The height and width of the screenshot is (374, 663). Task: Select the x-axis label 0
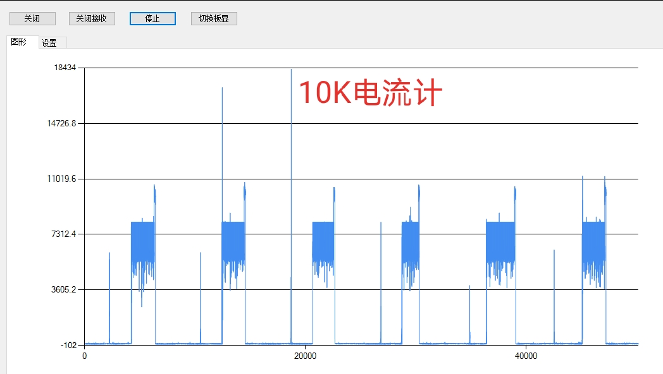pyautogui.click(x=85, y=356)
